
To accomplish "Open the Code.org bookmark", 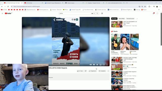I will pos(137,10).
